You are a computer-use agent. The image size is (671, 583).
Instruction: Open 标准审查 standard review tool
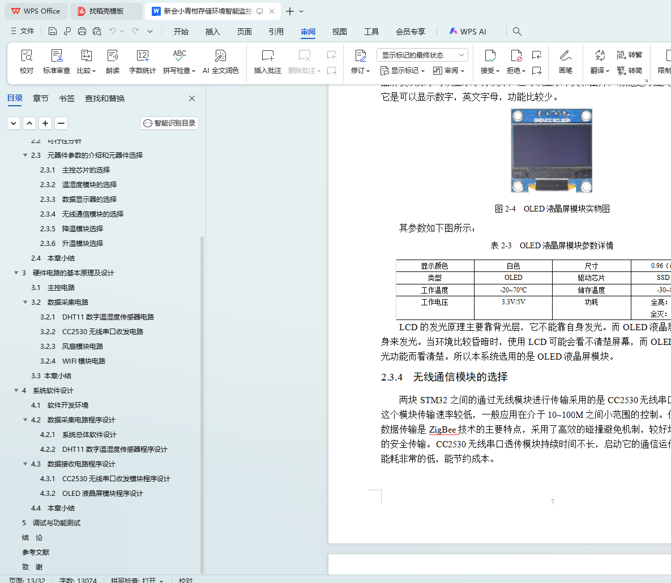tap(57, 62)
